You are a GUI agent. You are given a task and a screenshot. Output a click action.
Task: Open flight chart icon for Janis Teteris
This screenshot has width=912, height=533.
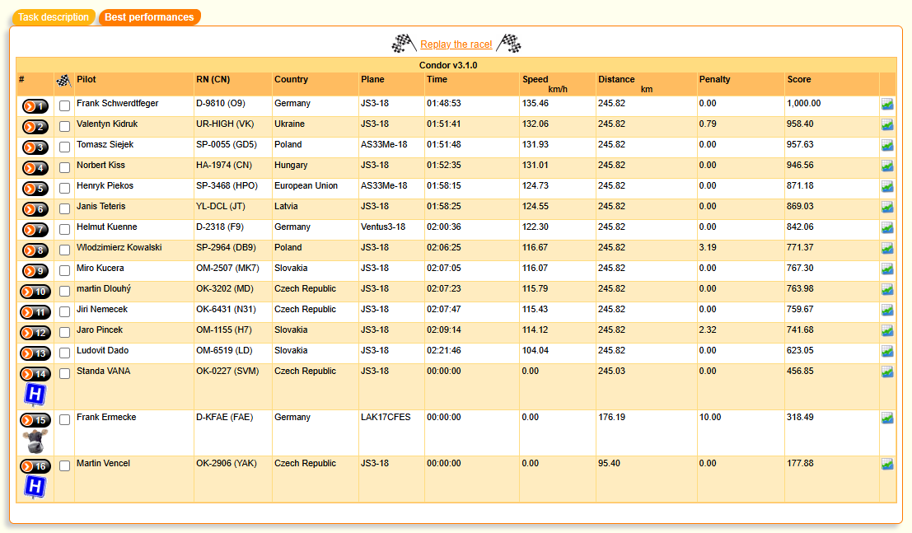887,207
